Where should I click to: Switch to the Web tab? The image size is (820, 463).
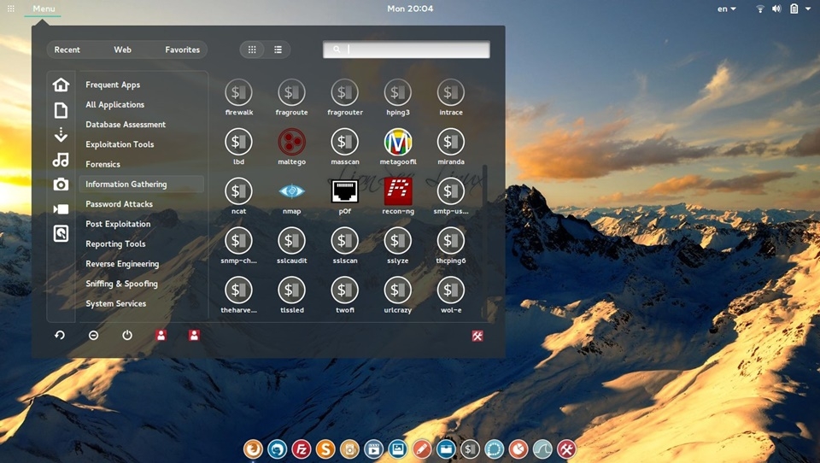(122, 50)
